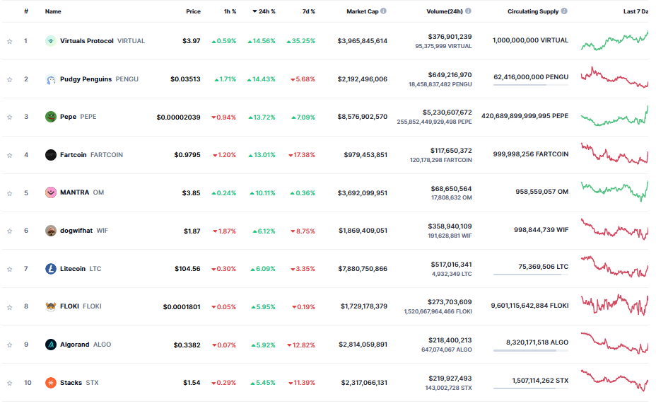Click Market Cap info icon

coord(384,11)
